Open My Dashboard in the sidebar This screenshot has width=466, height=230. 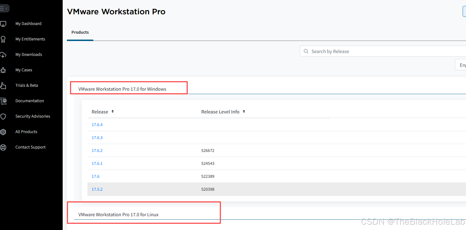(x=28, y=24)
